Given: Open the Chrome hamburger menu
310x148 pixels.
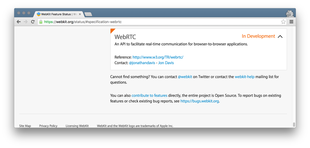Looking at the screenshot, I should coord(291,22).
